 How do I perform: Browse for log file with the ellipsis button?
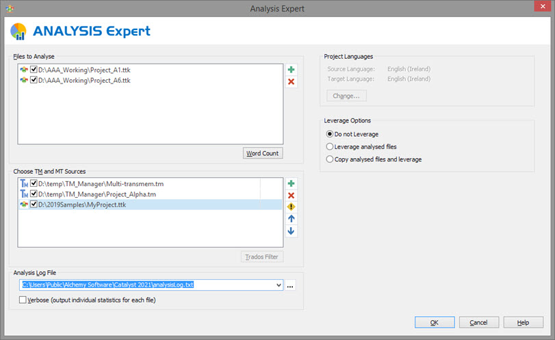tap(290, 285)
